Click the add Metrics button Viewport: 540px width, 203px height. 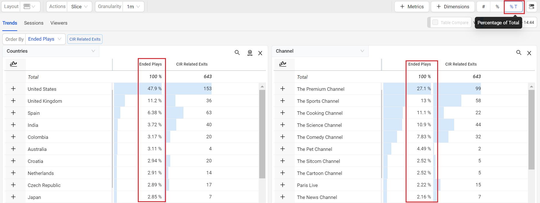(412, 7)
